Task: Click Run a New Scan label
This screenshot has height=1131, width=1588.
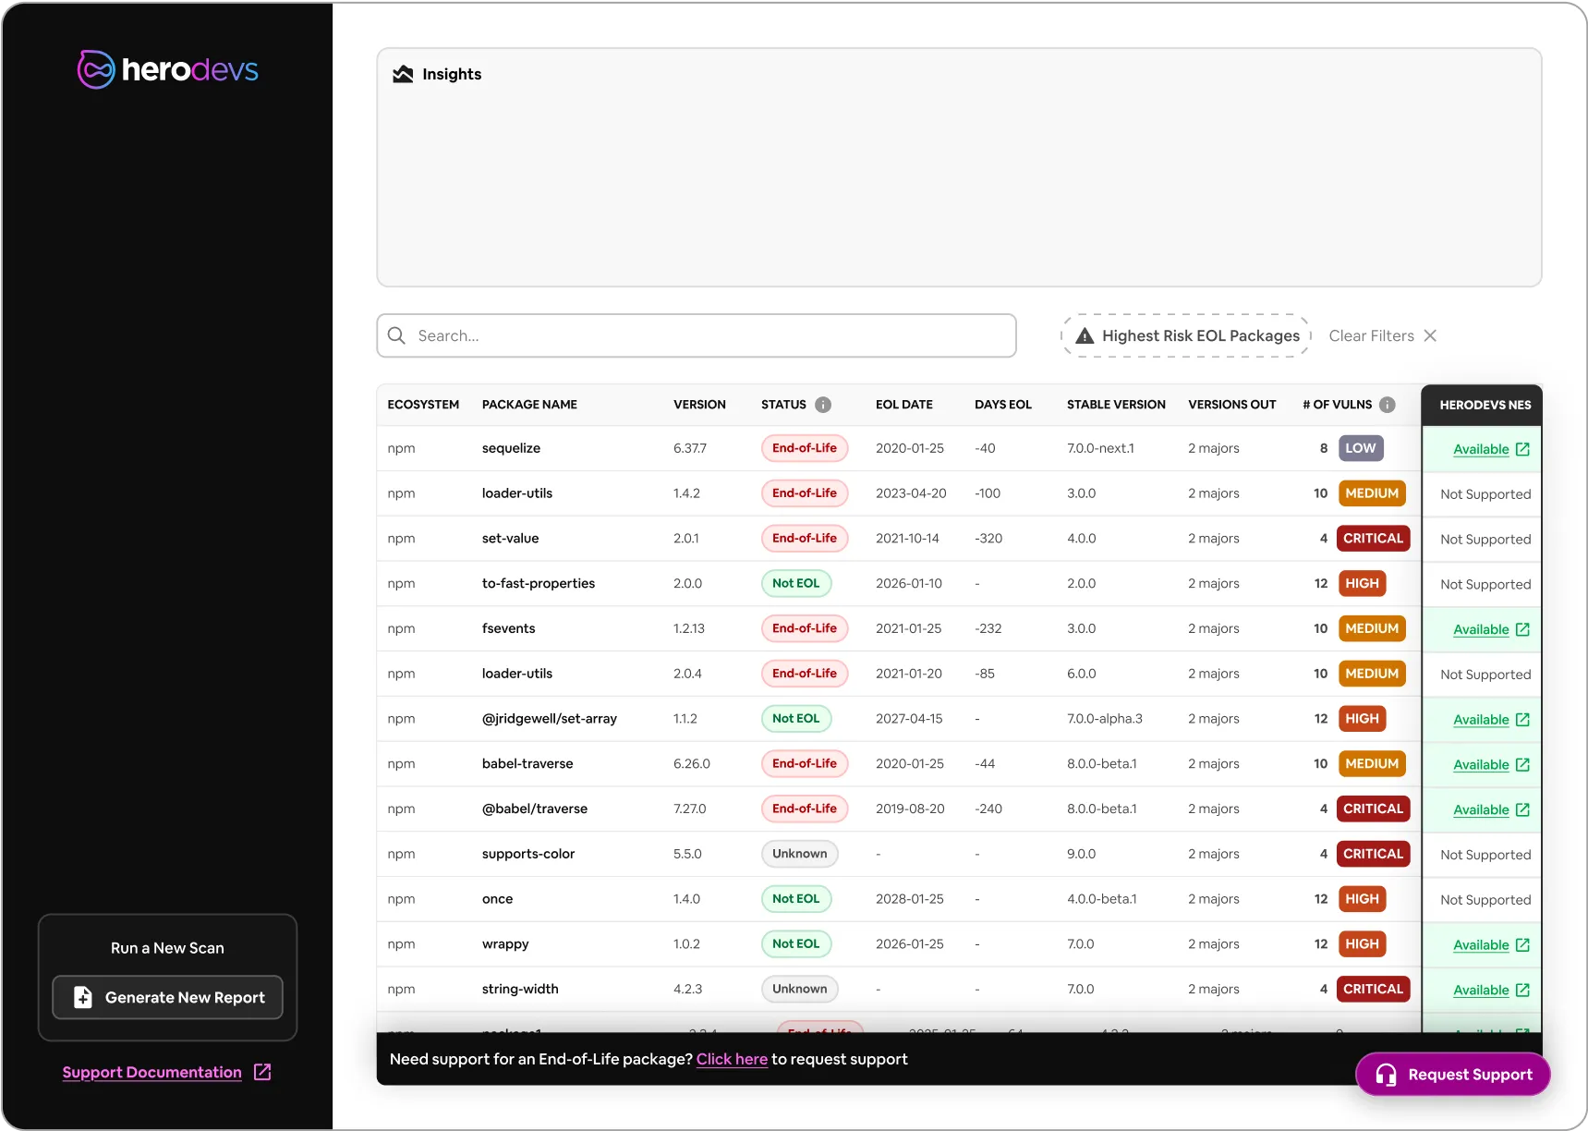Action: click(167, 948)
